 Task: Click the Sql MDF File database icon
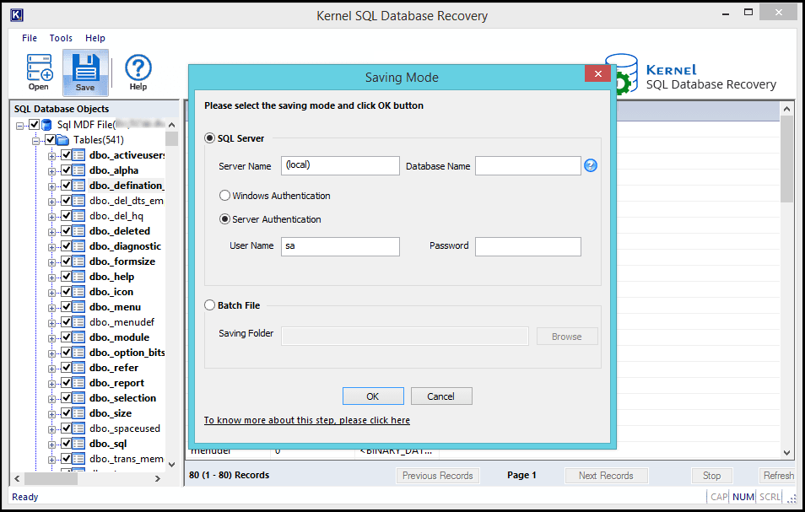point(46,125)
